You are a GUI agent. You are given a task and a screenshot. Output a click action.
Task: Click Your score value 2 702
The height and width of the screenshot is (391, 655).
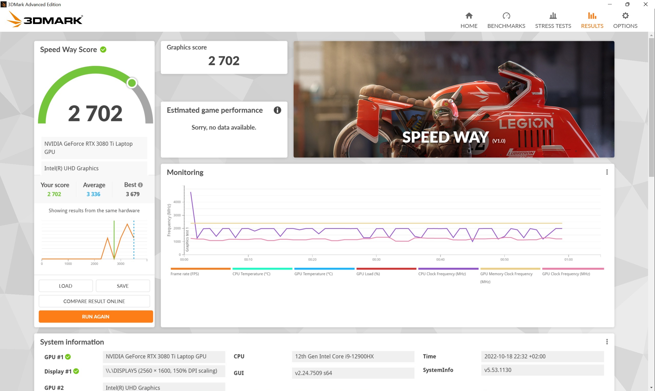[x=54, y=194]
